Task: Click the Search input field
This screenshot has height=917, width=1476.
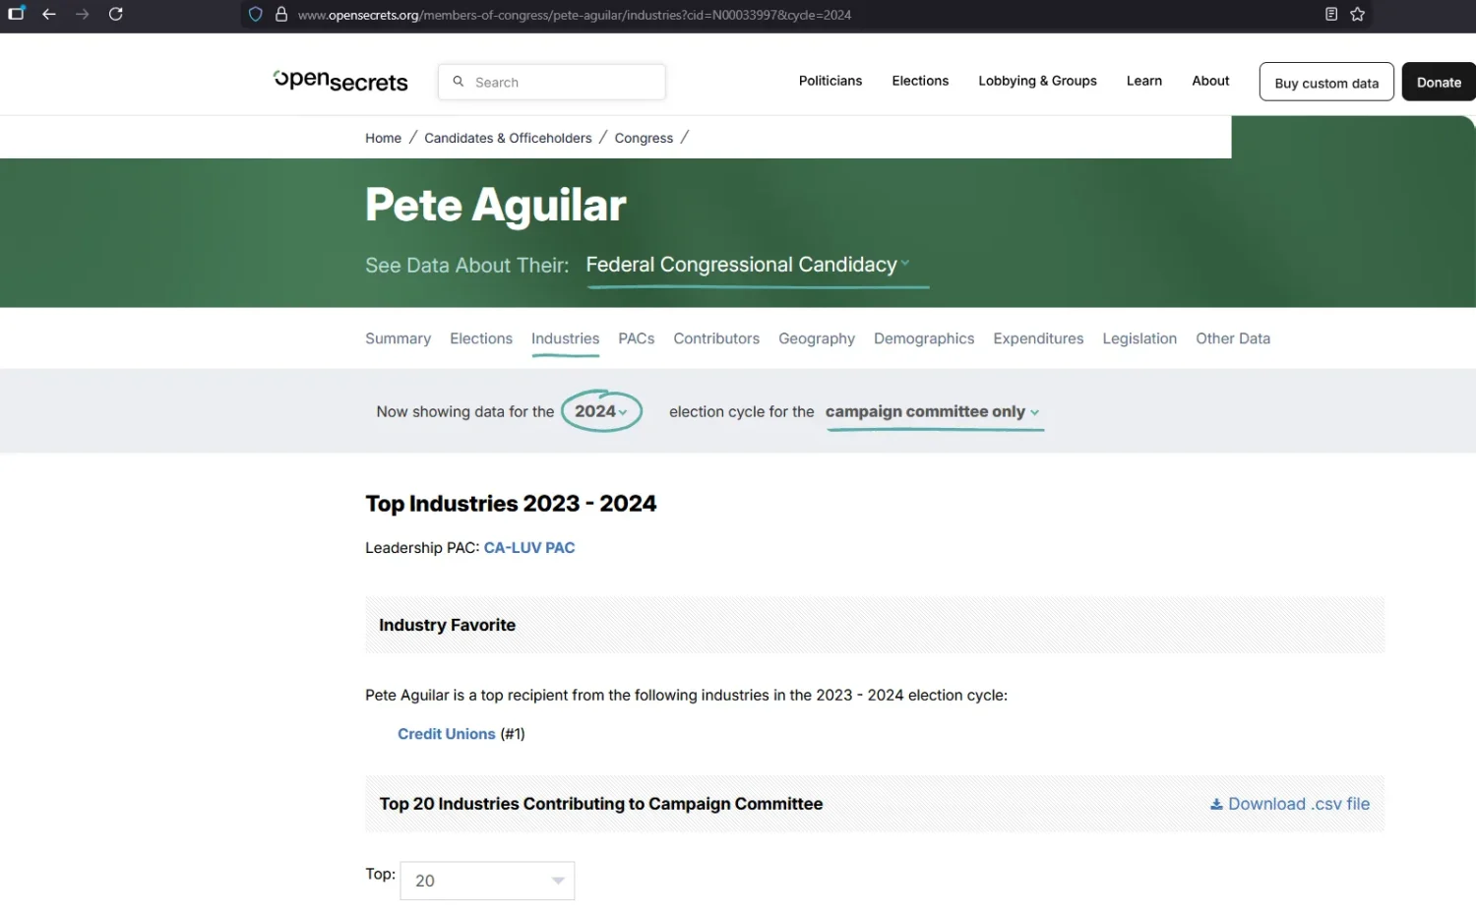Action: pos(552,82)
